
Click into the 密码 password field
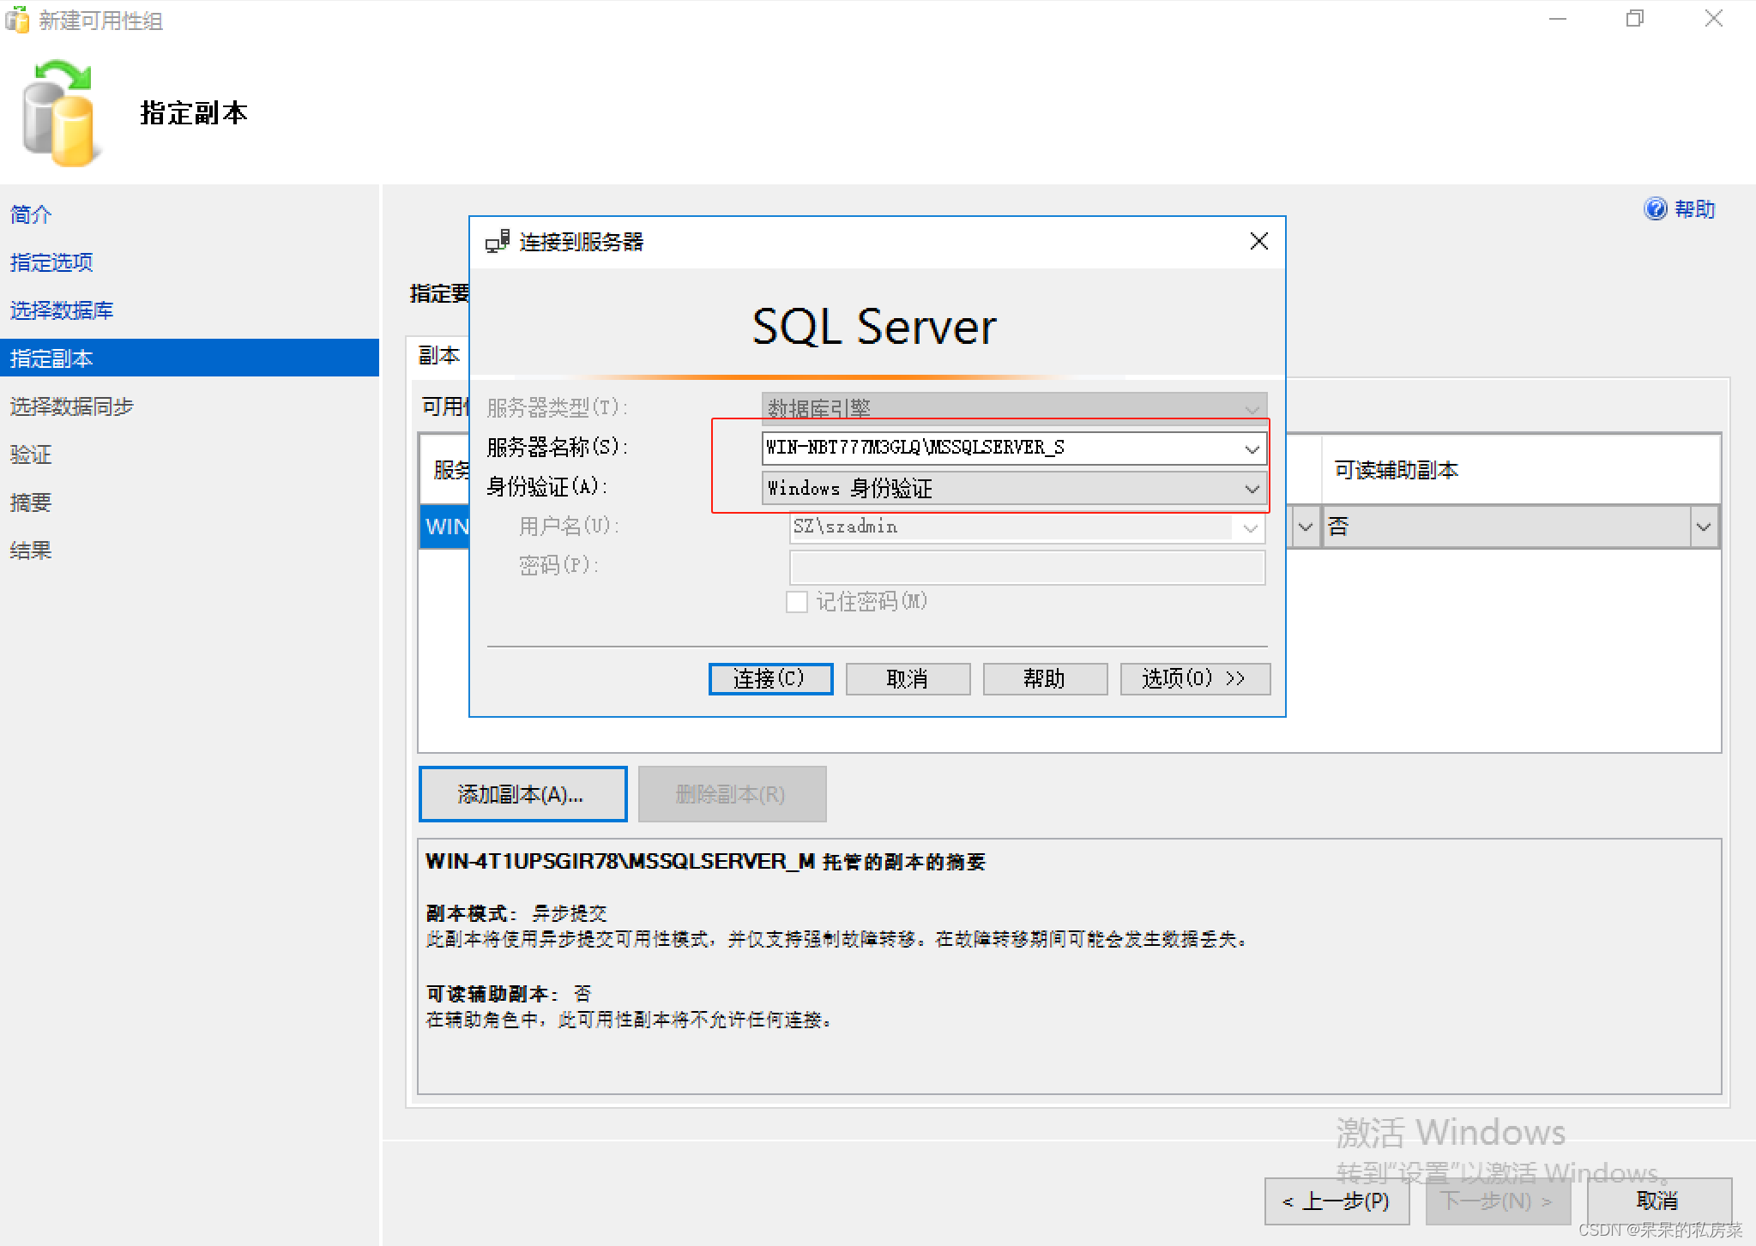[x=1027, y=568]
